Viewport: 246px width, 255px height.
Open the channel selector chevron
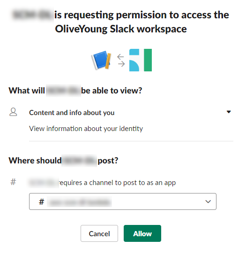[x=208, y=201]
